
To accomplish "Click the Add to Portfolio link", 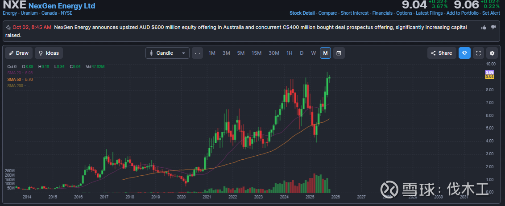I will 462,13.
